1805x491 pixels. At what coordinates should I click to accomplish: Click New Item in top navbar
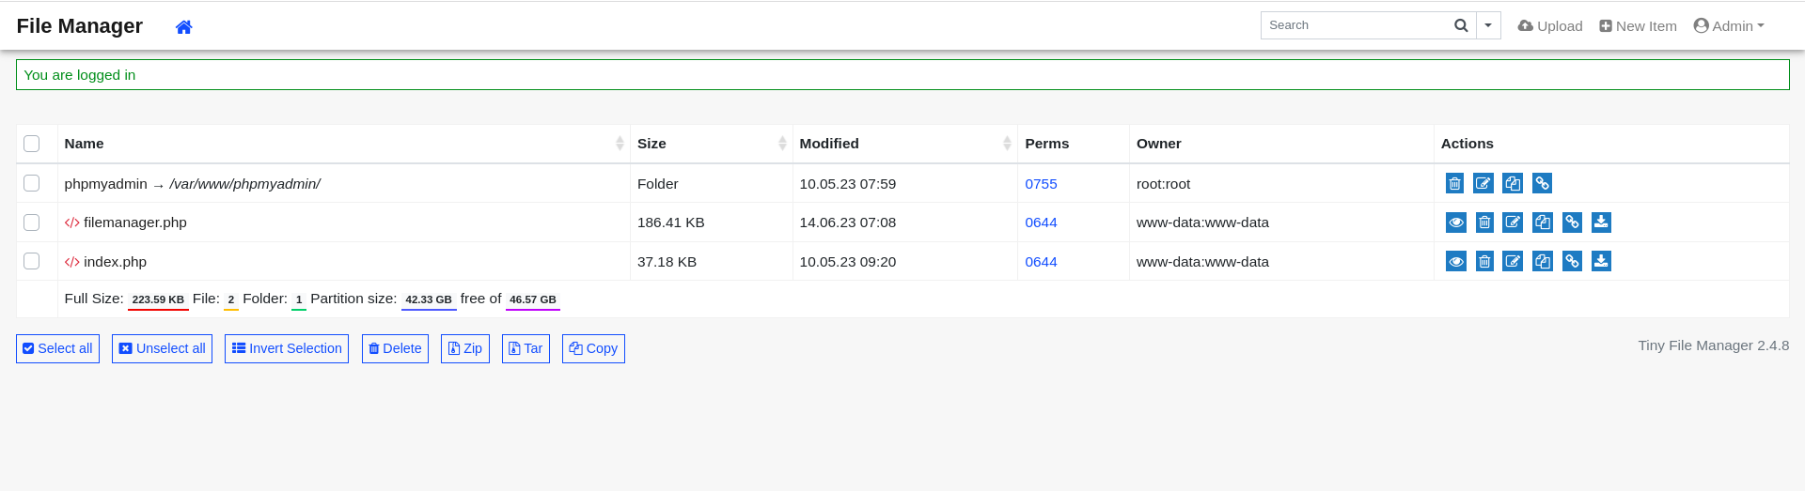pos(1638,26)
